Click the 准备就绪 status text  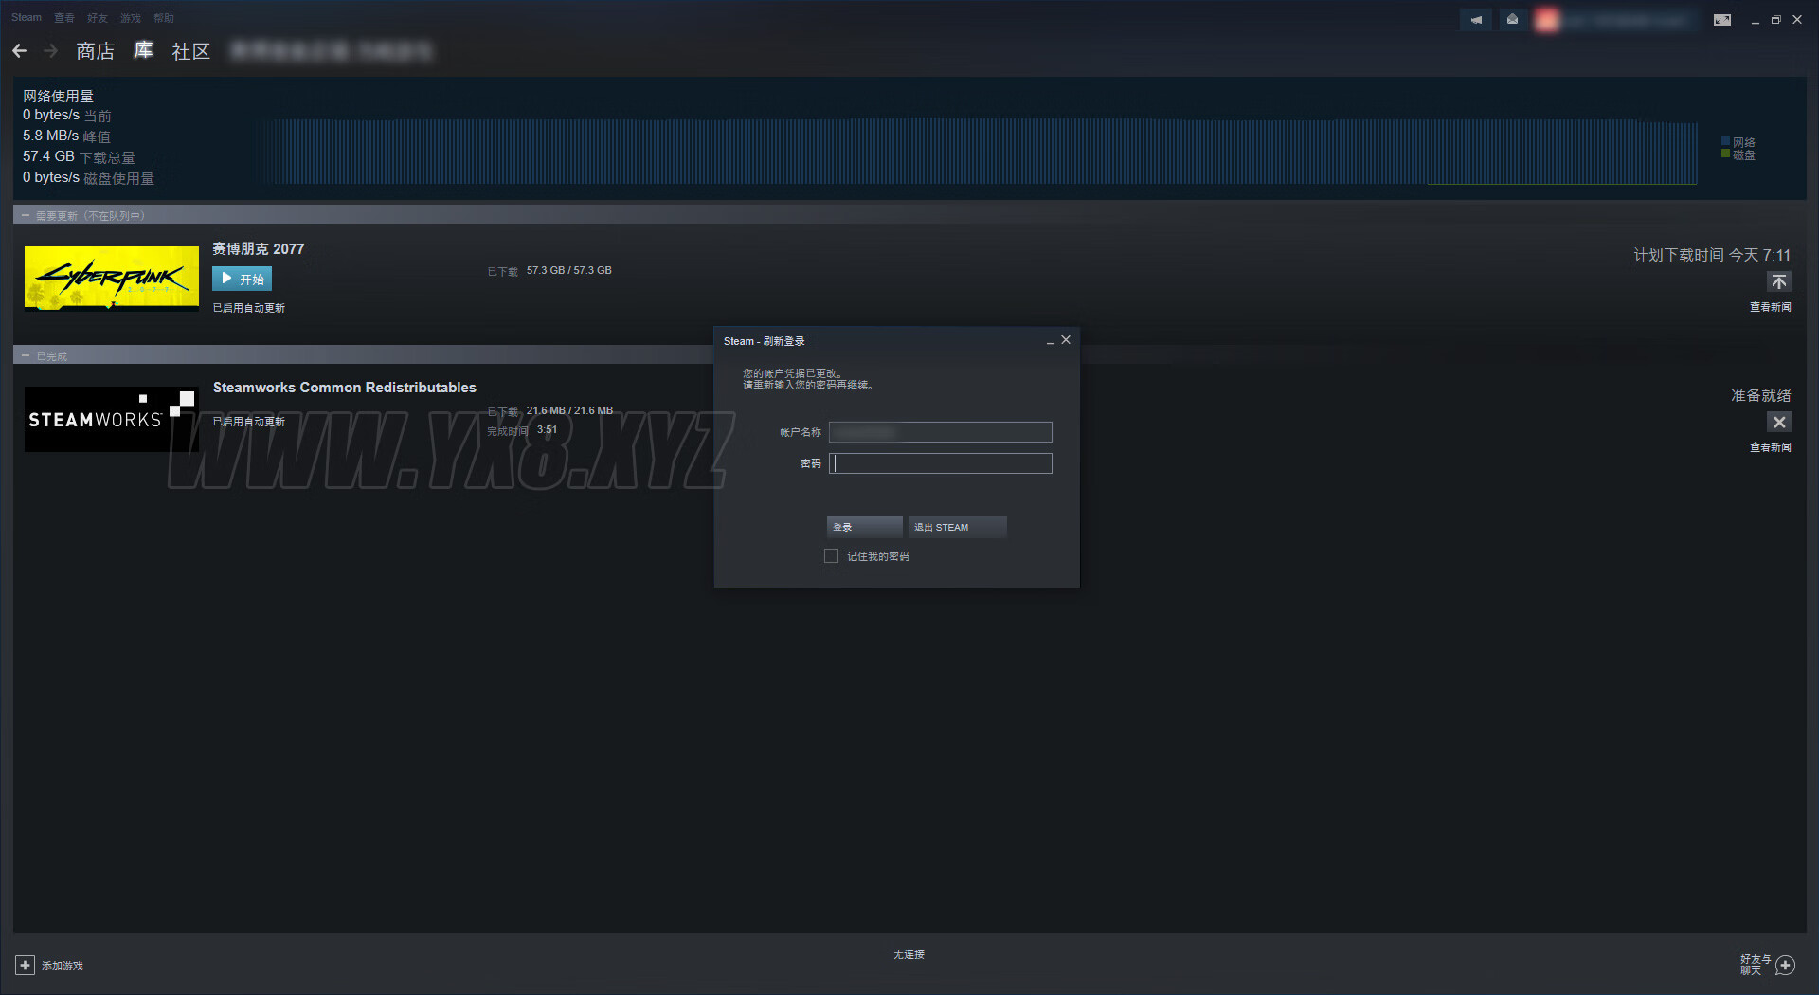[x=1761, y=395]
